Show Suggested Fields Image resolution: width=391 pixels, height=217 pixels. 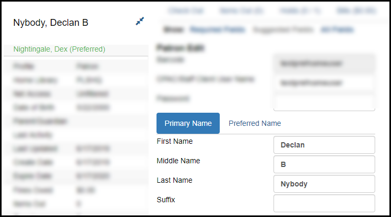point(283,29)
